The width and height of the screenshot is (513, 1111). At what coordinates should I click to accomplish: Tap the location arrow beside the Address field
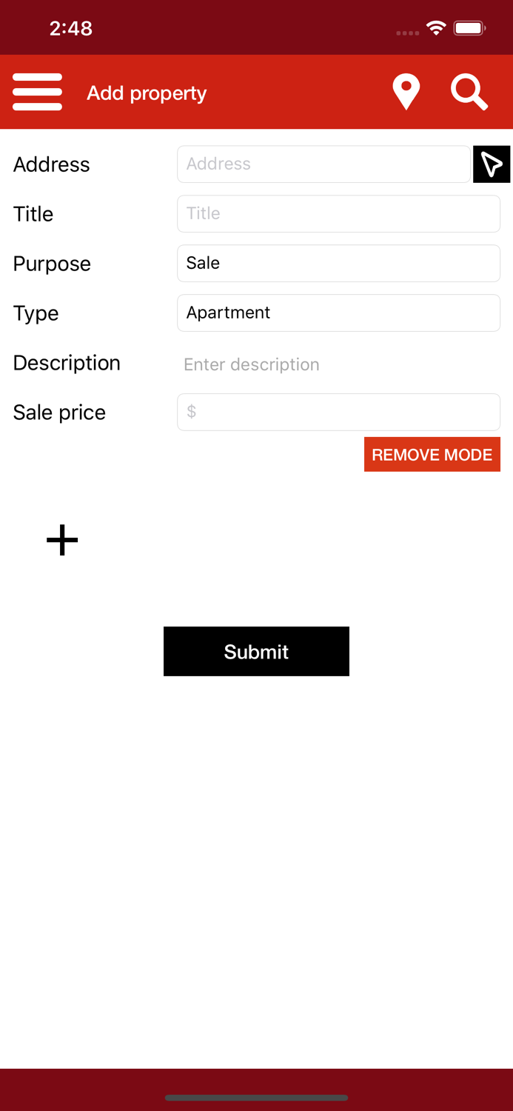pyautogui.click(x=492, y=164)
